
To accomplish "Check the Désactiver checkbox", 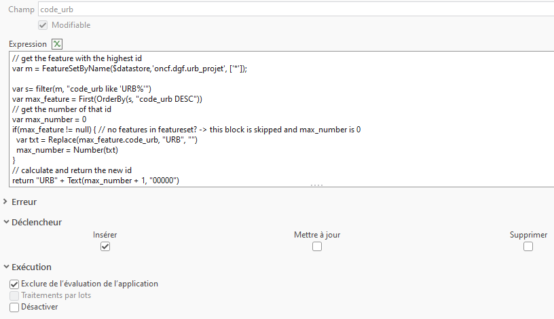I will coord(15,307).
